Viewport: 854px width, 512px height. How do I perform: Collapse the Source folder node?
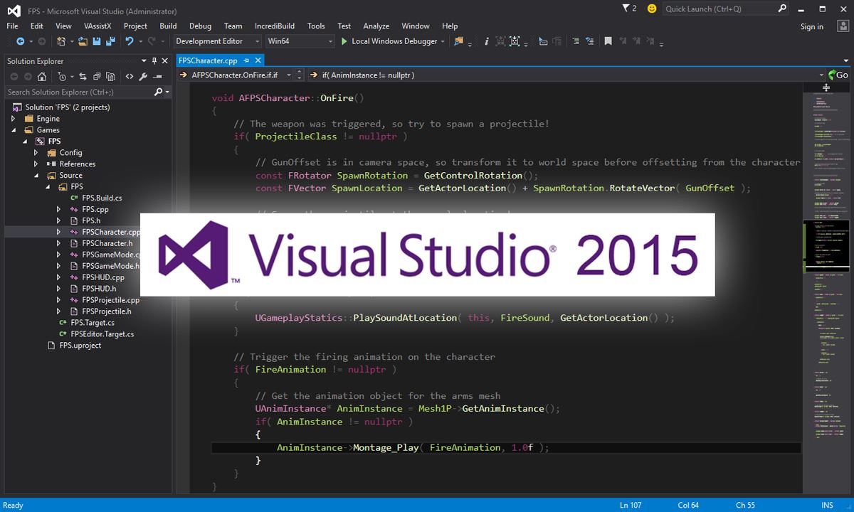point(36,176)
